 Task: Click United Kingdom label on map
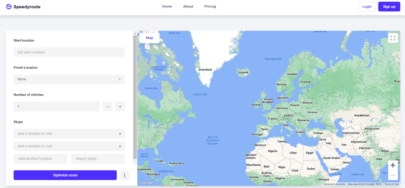(x=268, y=101)
